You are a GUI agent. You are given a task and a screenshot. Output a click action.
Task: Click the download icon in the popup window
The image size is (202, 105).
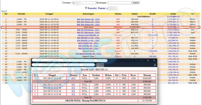pyautogui.click(x=155, y=65)
